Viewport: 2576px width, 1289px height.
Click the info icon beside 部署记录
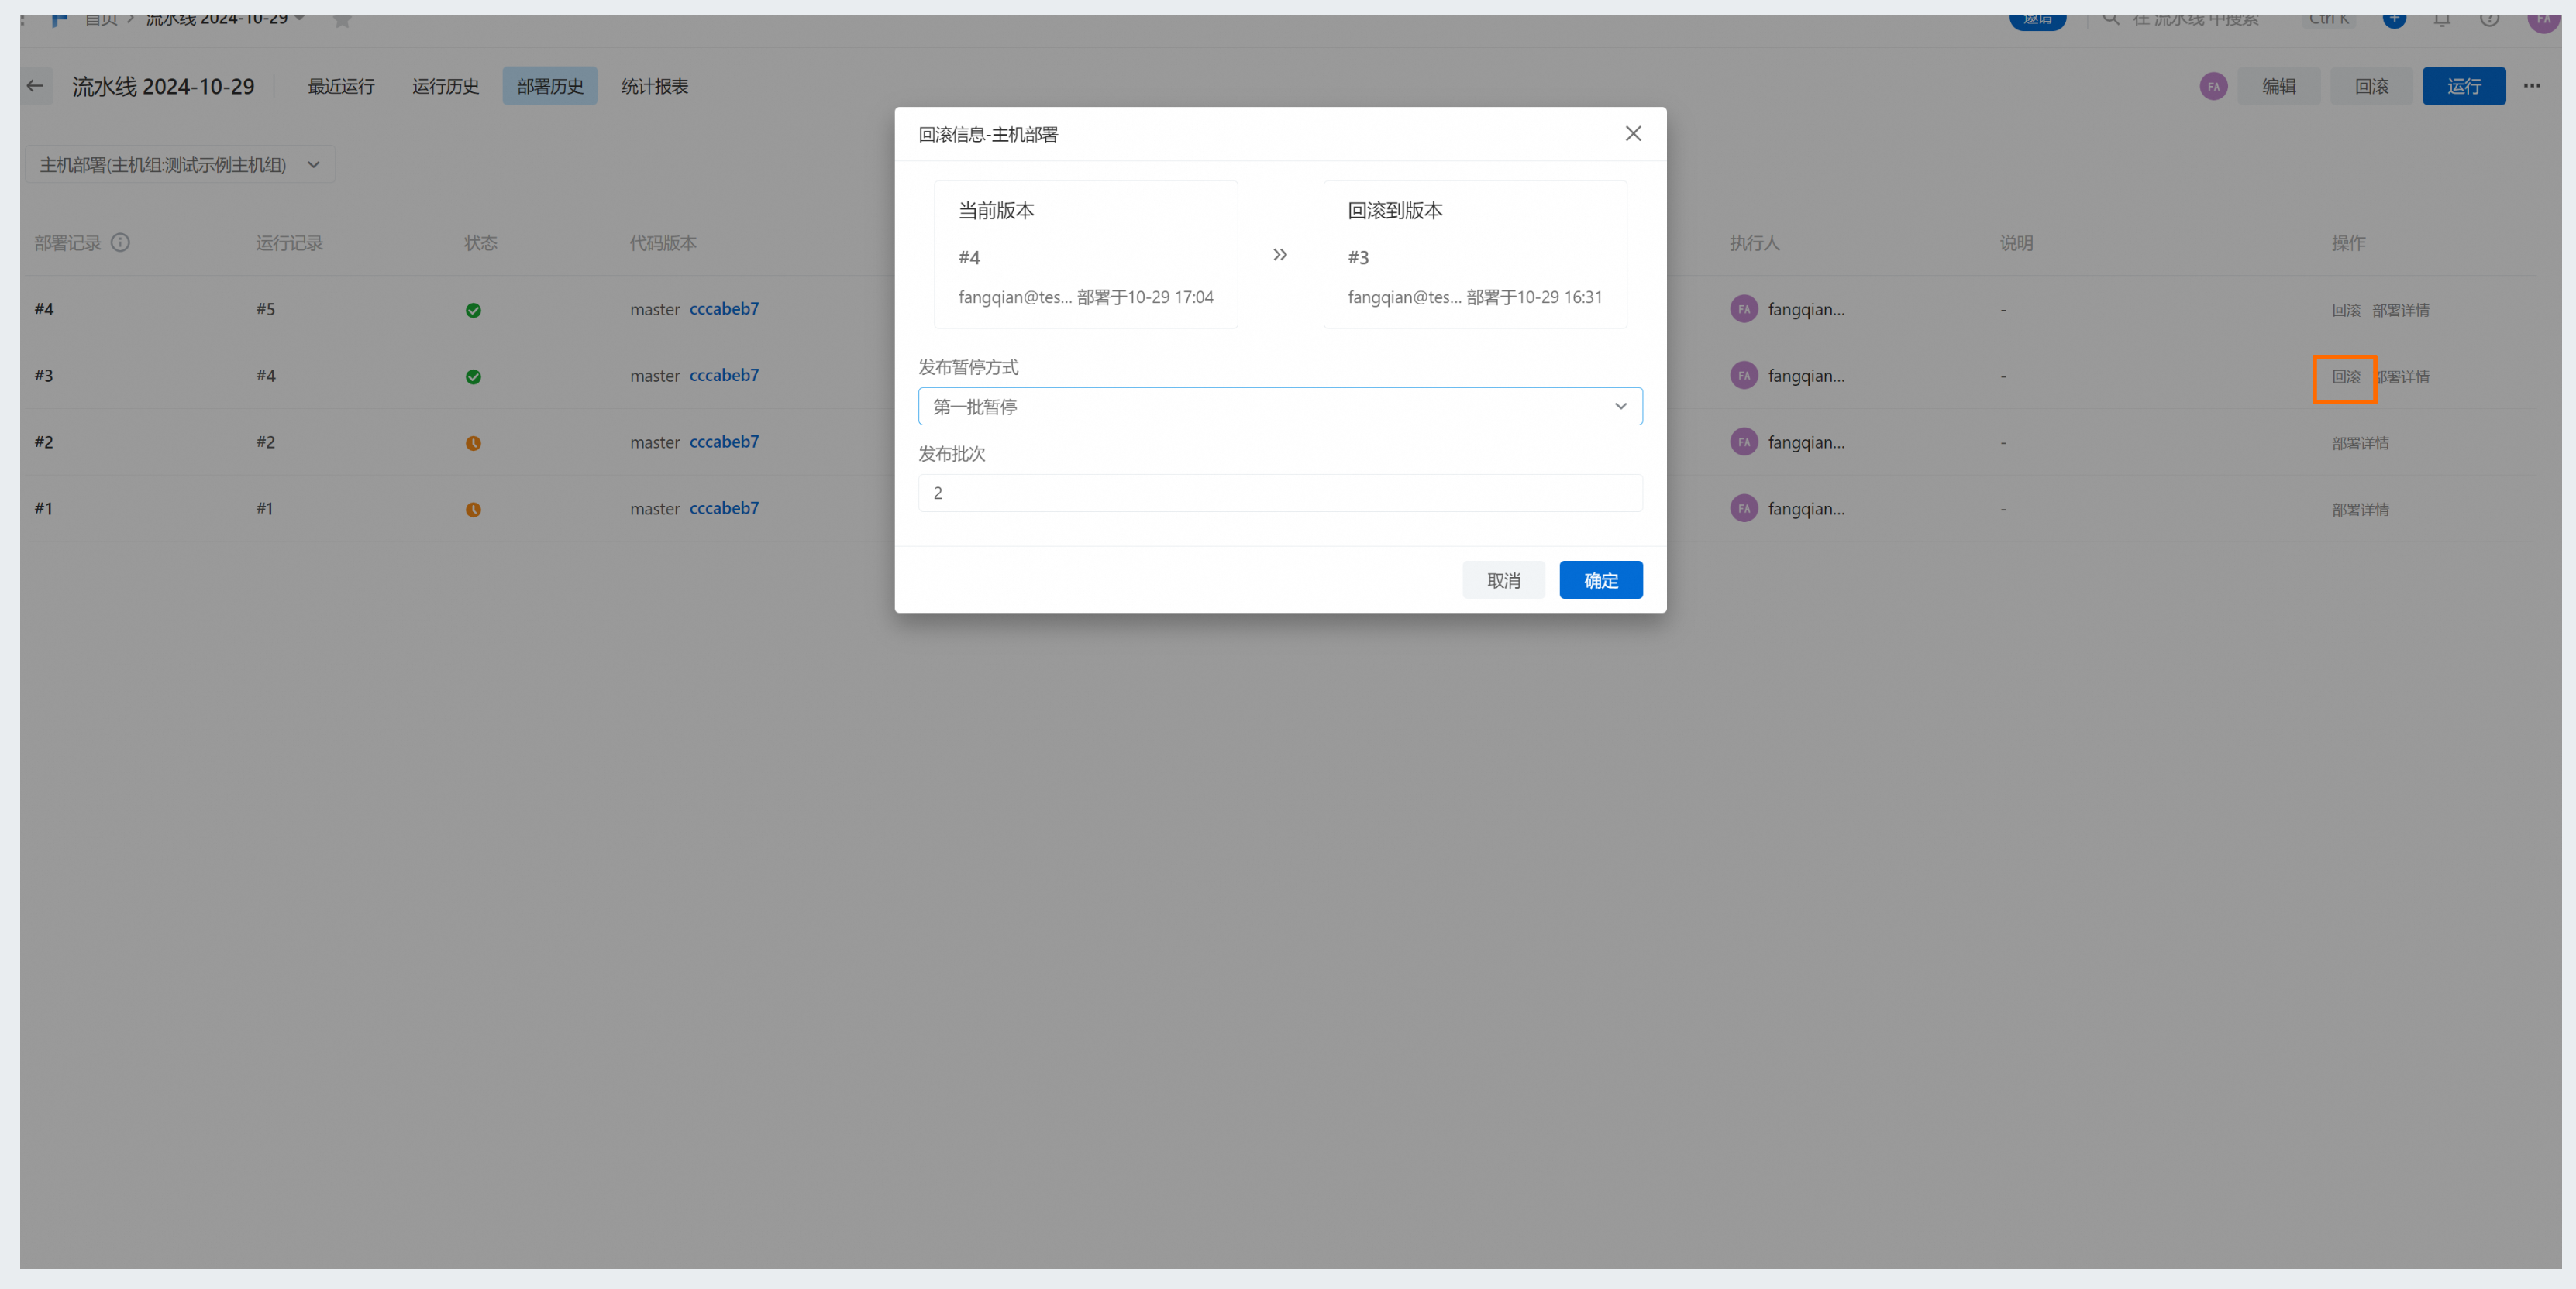120,242
